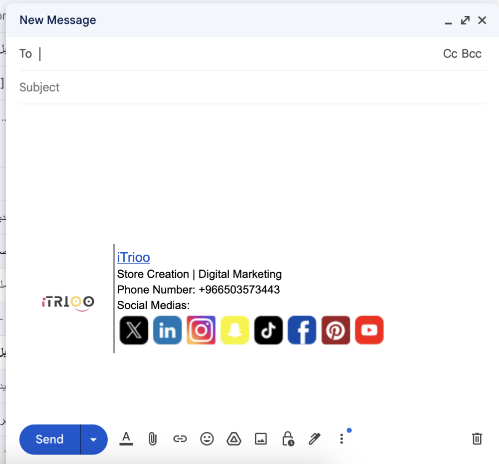Follow the iTrioo hyperlink in signature

(133, 257)
